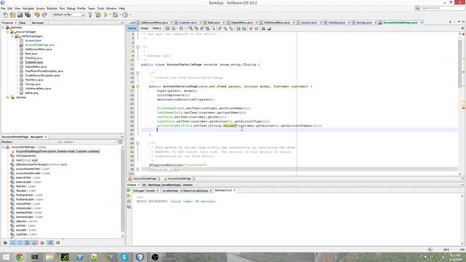Open File Explorer from the taskbar

tap(50, 257)
